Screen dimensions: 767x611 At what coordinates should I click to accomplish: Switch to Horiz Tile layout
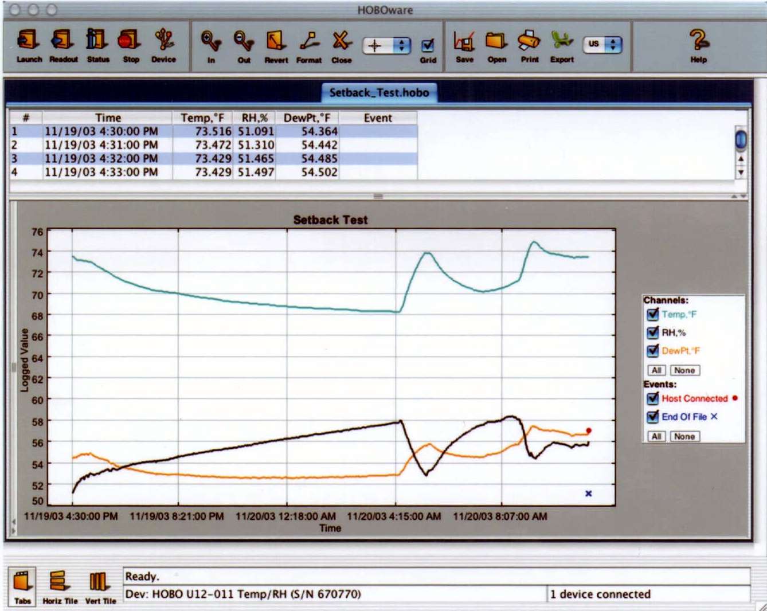(60, 586)
